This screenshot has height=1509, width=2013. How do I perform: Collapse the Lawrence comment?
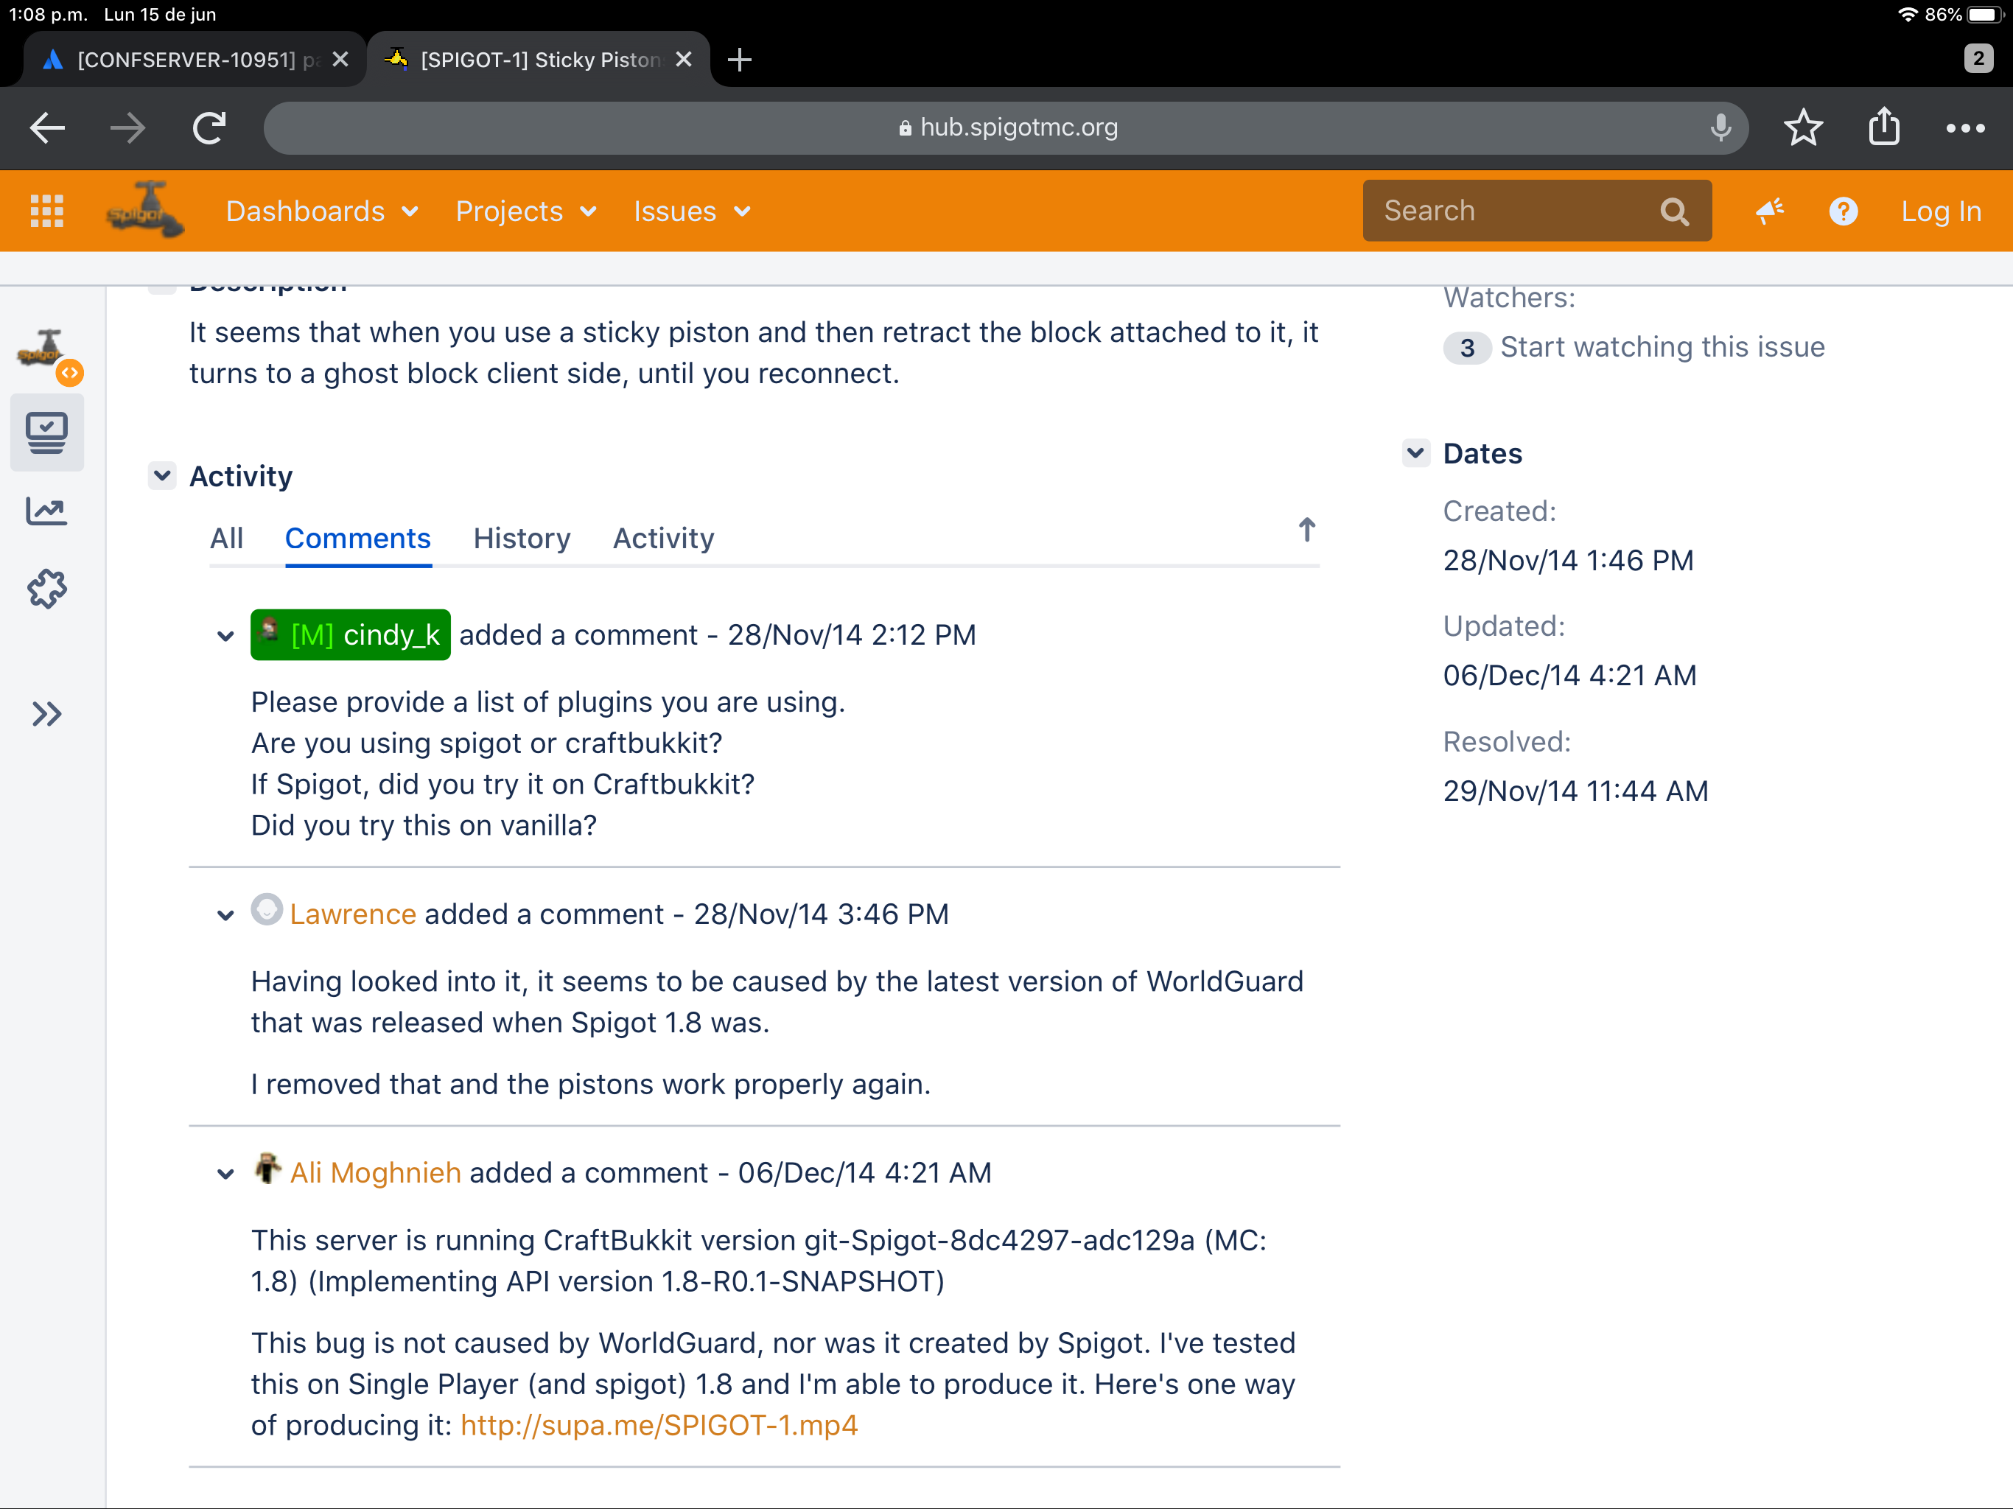(x=225, y=916)
